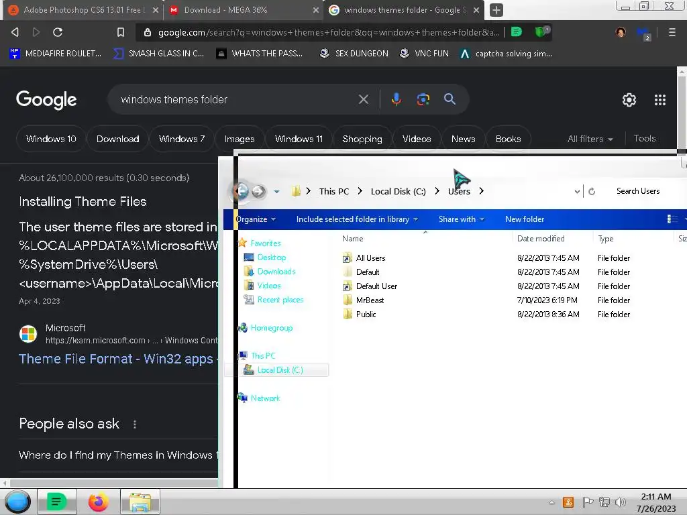Open the network tray icon
Image resolution: width=687 pixels, height=515 pixels.
tap(604, 502)
